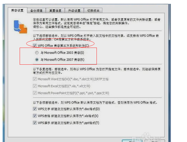Select the 兼容设置 tab
Image resolution: width=187 pixels, height=142 pixels.
[18, 10]
